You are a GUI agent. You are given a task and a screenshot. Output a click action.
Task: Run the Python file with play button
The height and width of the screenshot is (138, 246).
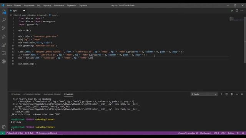tap(232, 10)
